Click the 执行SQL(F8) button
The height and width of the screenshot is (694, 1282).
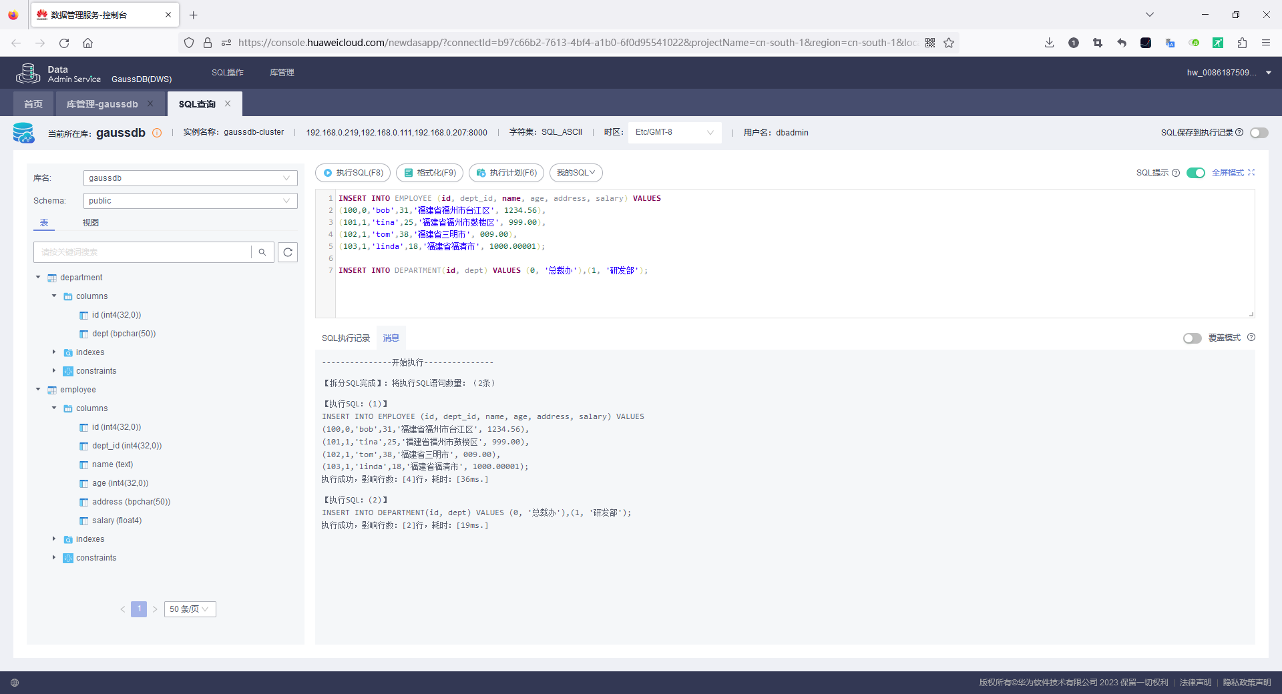353,173
